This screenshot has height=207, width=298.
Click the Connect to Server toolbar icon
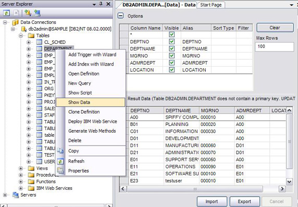(x=38, y=13)
